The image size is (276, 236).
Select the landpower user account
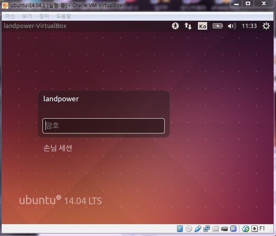pos(61,99)
